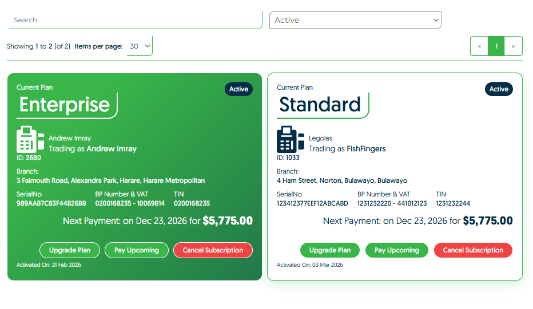Cancel the Enterprise subscription
This screenshot has width=533, height=309.
tap(213, 250)
